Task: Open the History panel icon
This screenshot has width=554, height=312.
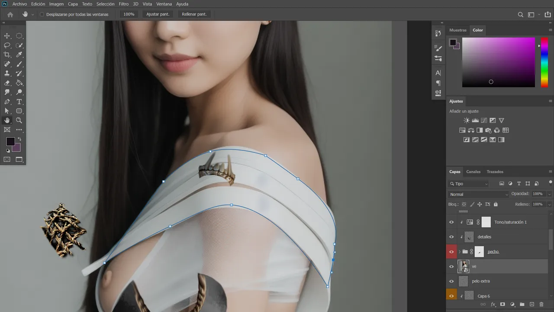Action: tap(438, 34)
